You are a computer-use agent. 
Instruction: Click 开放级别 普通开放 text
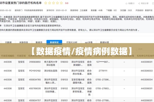coord(144,10)
